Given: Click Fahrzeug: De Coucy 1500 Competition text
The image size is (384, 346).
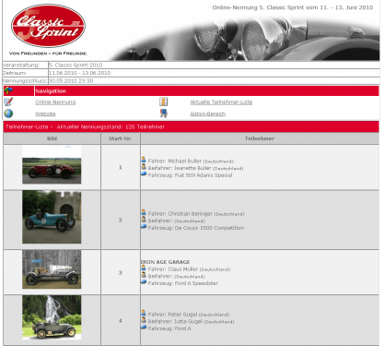Looking at the screenshot, I should click(x=196, y=228).
